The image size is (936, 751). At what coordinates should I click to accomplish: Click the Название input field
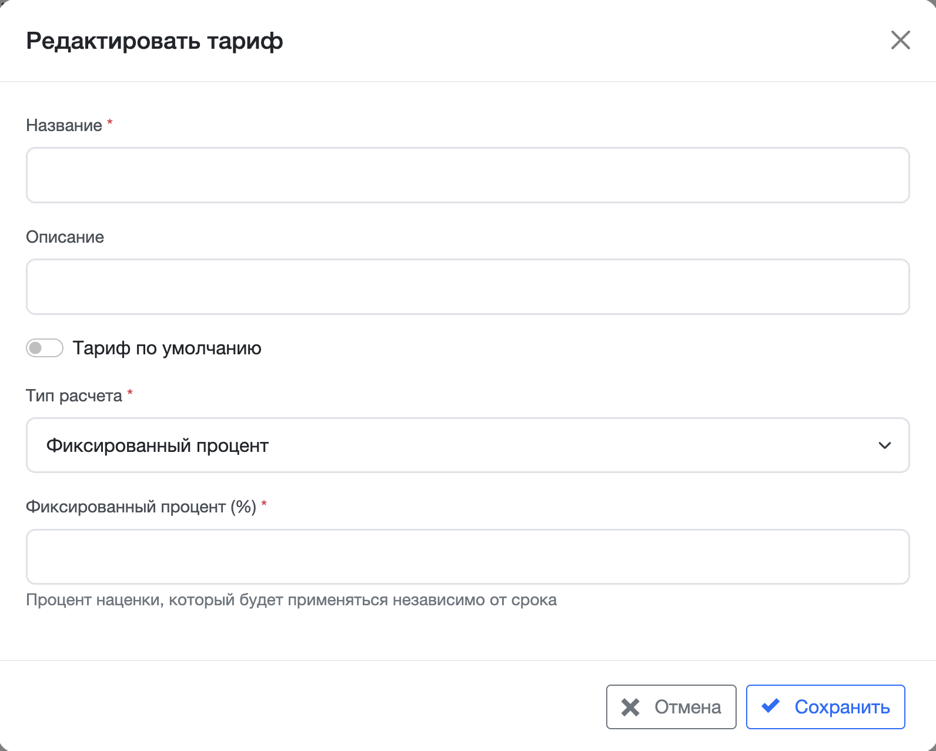point(467,175)
